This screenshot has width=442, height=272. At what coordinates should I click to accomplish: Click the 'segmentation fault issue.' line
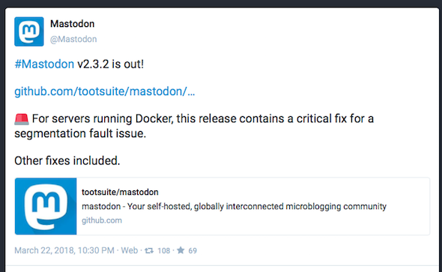pos(80,133)
